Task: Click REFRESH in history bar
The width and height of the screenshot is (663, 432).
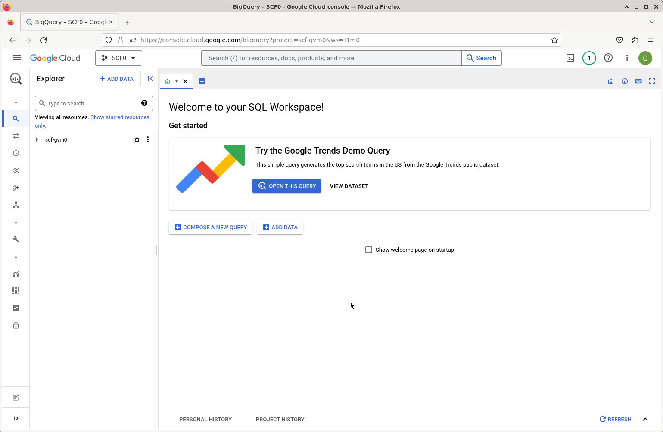Action: 616,420
